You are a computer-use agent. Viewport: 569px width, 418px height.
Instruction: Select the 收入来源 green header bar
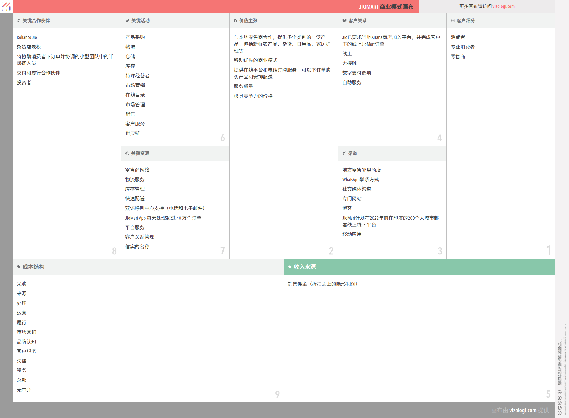419,267
